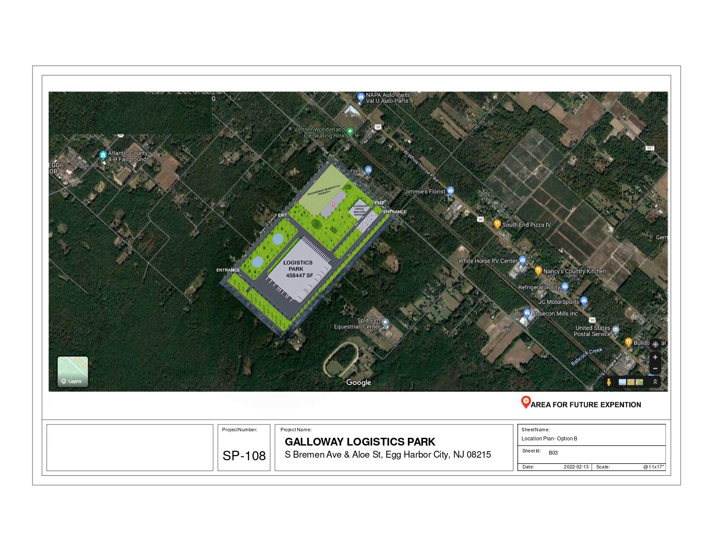Open South End Pizza IV restaurant pin
The image size is (713, 551).
(x=497, y=224)
